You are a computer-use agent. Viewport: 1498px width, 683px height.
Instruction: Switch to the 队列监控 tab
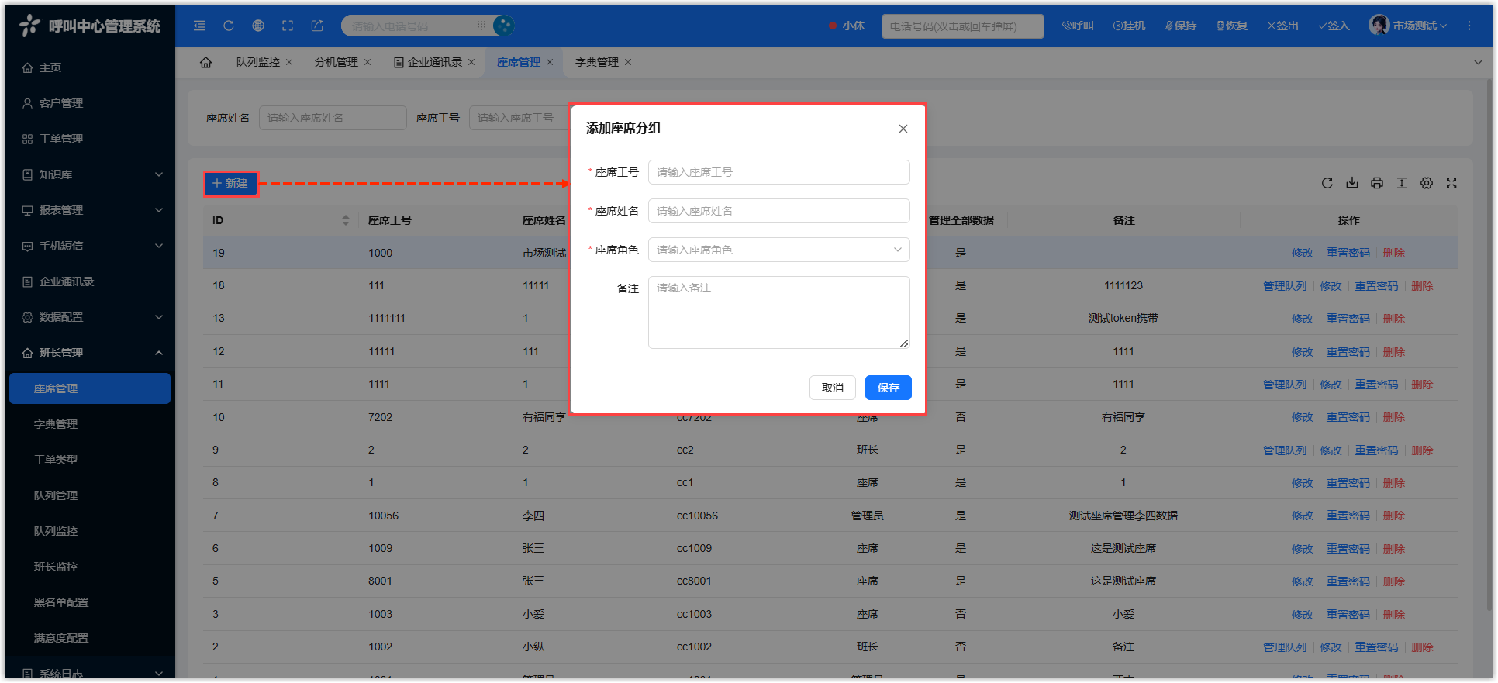pyautogui.click(x=257, y=62)
